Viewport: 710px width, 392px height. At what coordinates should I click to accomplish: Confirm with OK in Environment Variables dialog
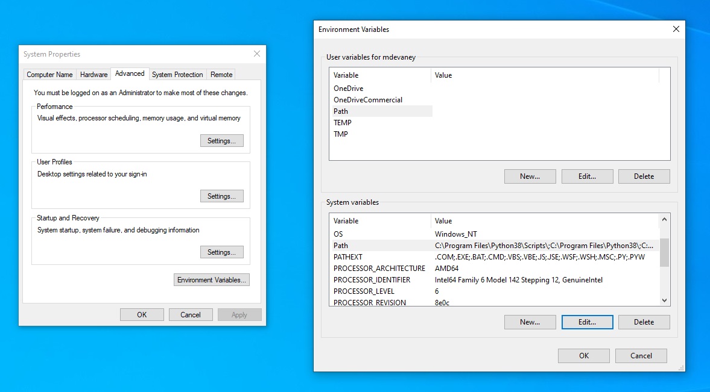[583, 355]
